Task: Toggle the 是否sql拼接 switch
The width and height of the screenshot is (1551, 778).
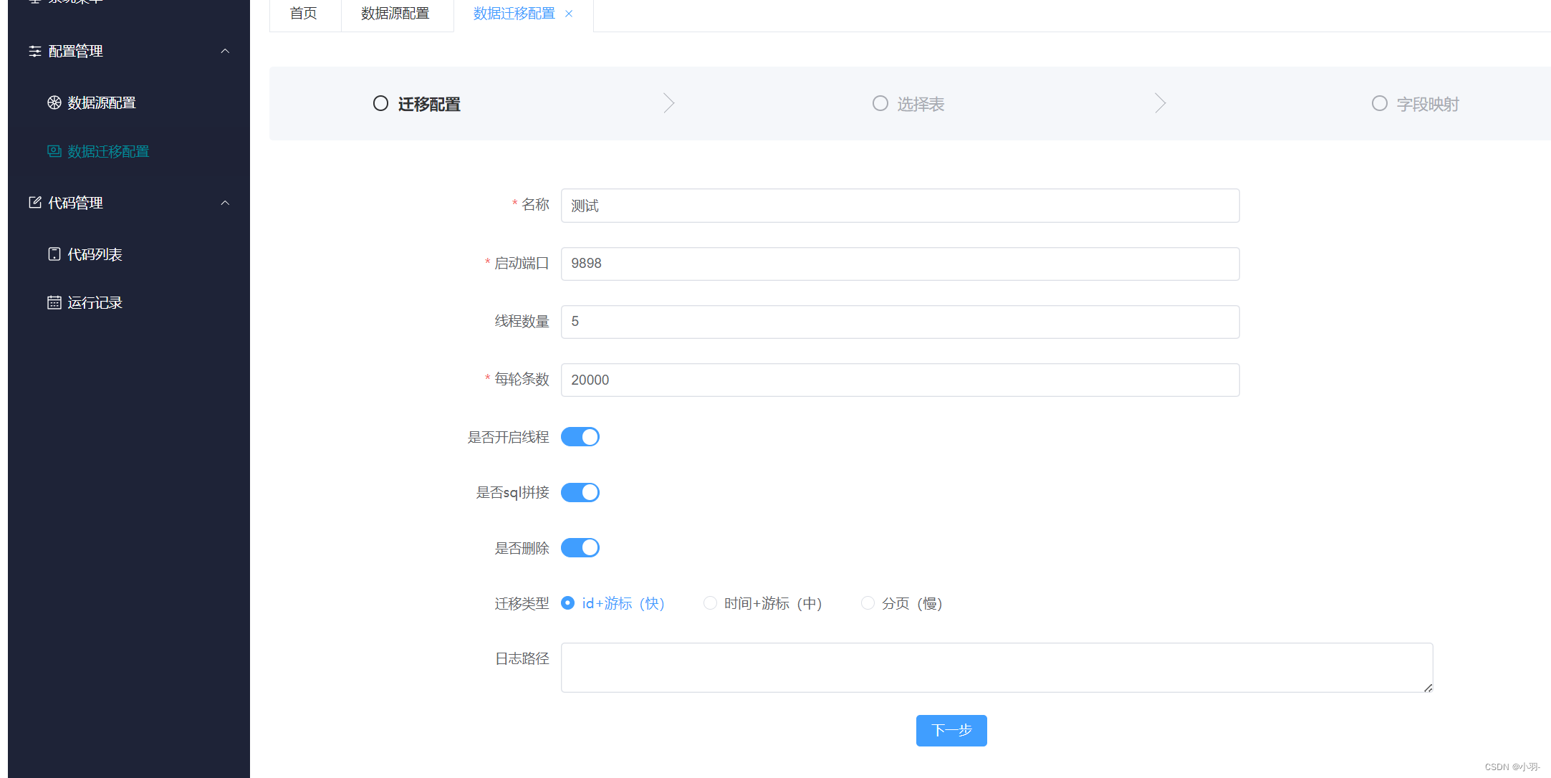Action: (580, 492)
